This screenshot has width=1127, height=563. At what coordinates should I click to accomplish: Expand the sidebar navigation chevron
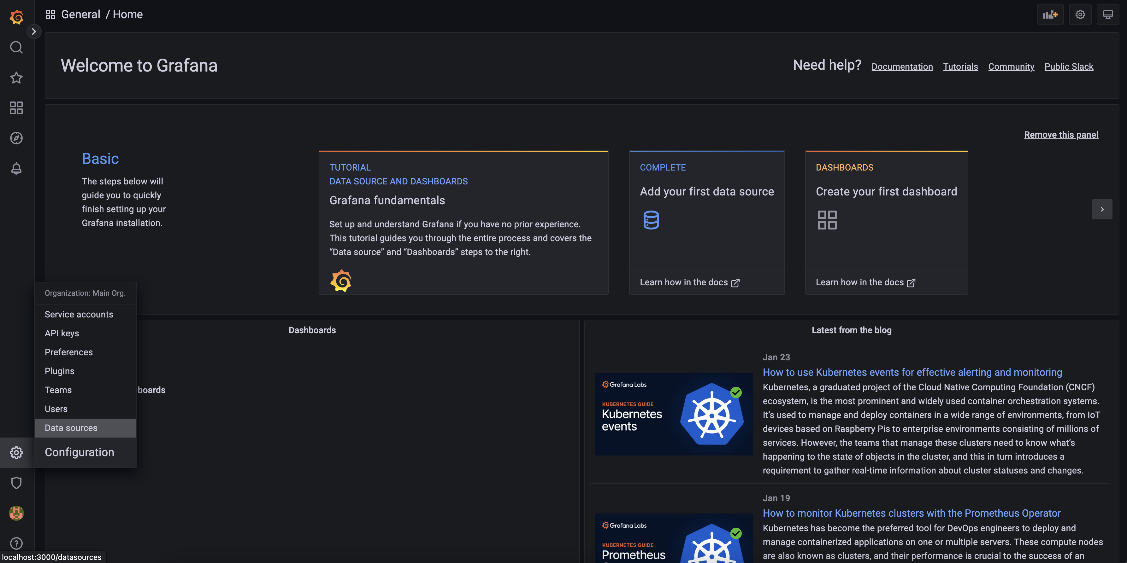click(34, 32)
